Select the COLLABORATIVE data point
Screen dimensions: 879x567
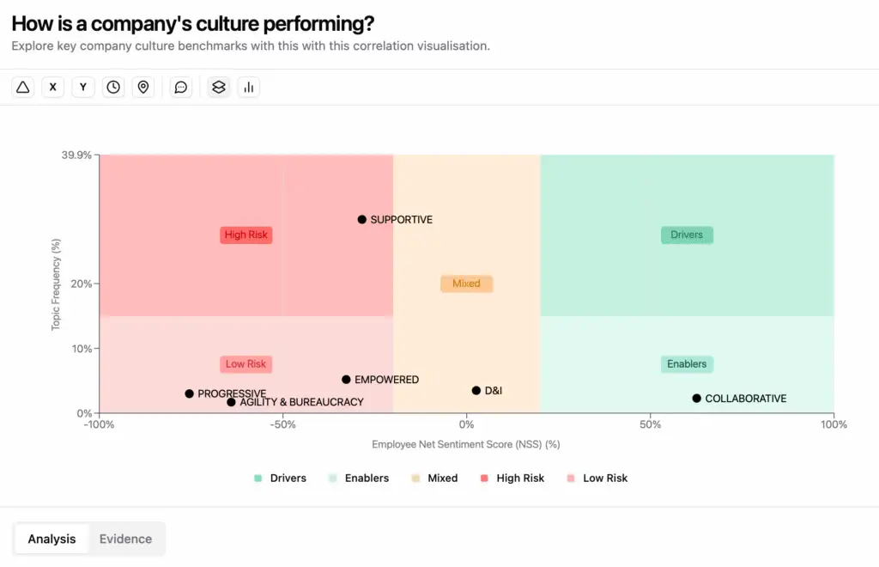click(695, 398)
